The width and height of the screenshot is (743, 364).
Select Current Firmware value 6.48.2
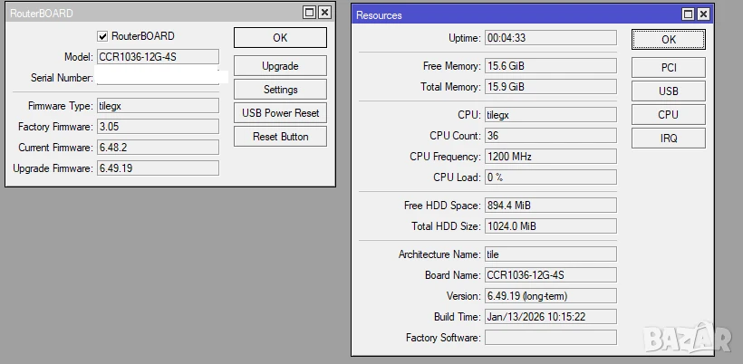click(158, 148)
